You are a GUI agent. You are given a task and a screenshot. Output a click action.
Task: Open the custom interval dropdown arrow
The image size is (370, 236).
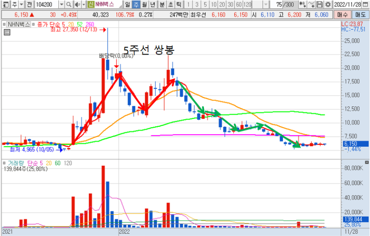click(266, 4)
